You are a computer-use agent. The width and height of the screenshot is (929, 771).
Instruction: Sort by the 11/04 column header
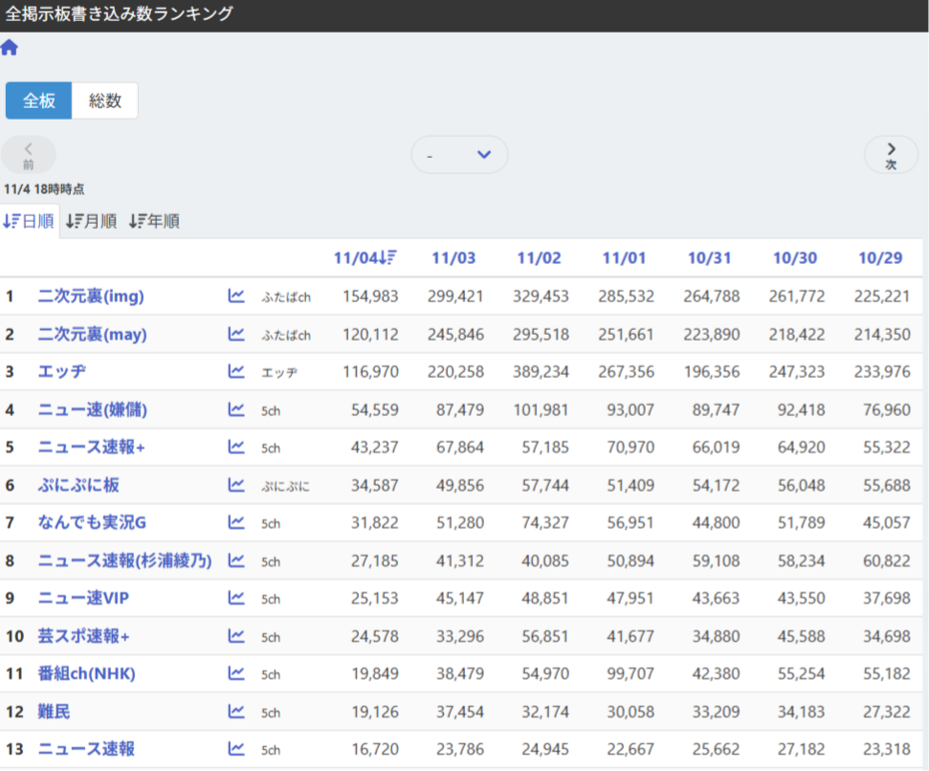tap(365, 258)
